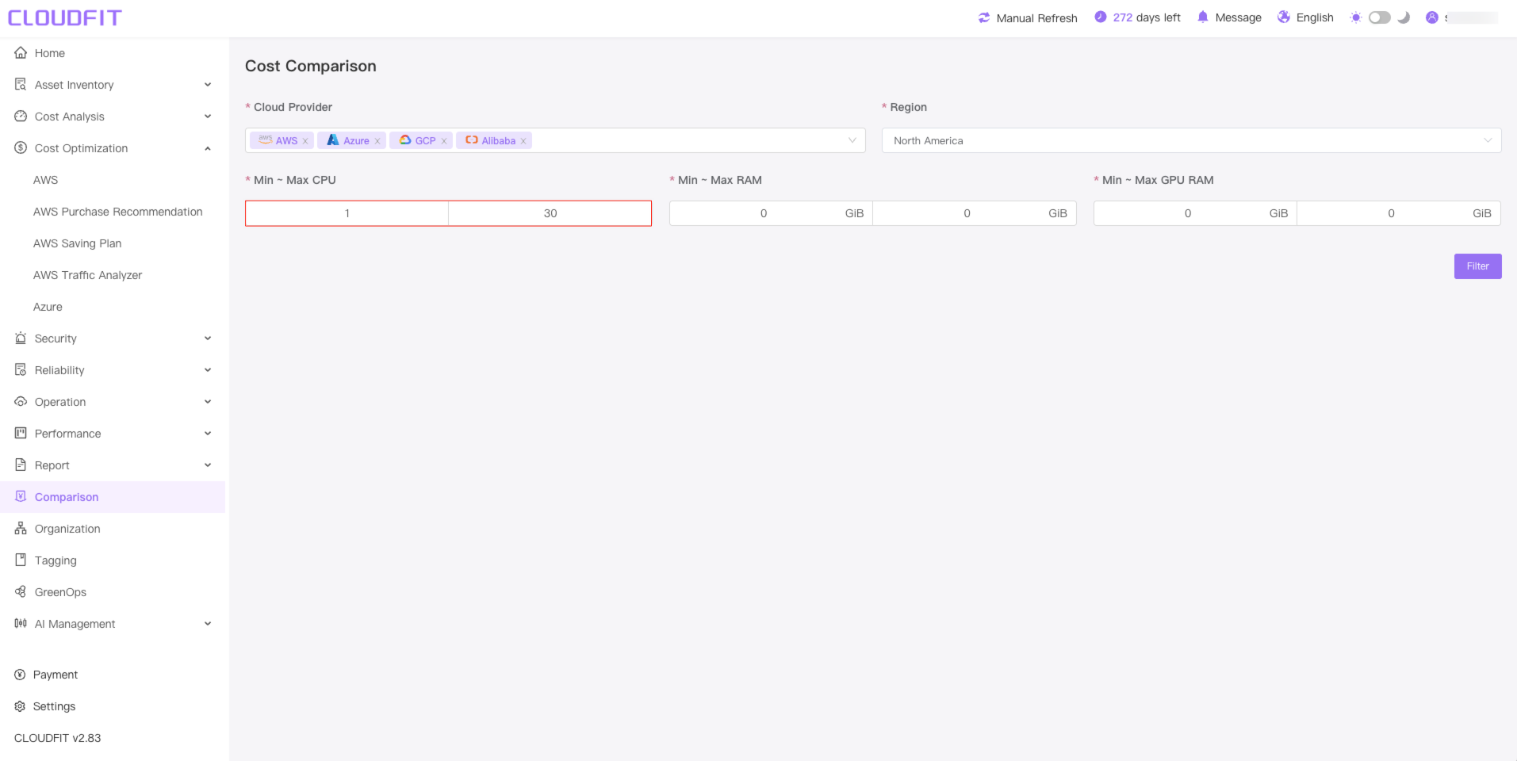
Task: Click the Cost Optimization dollar icon
Action: (x=21, y=148)
